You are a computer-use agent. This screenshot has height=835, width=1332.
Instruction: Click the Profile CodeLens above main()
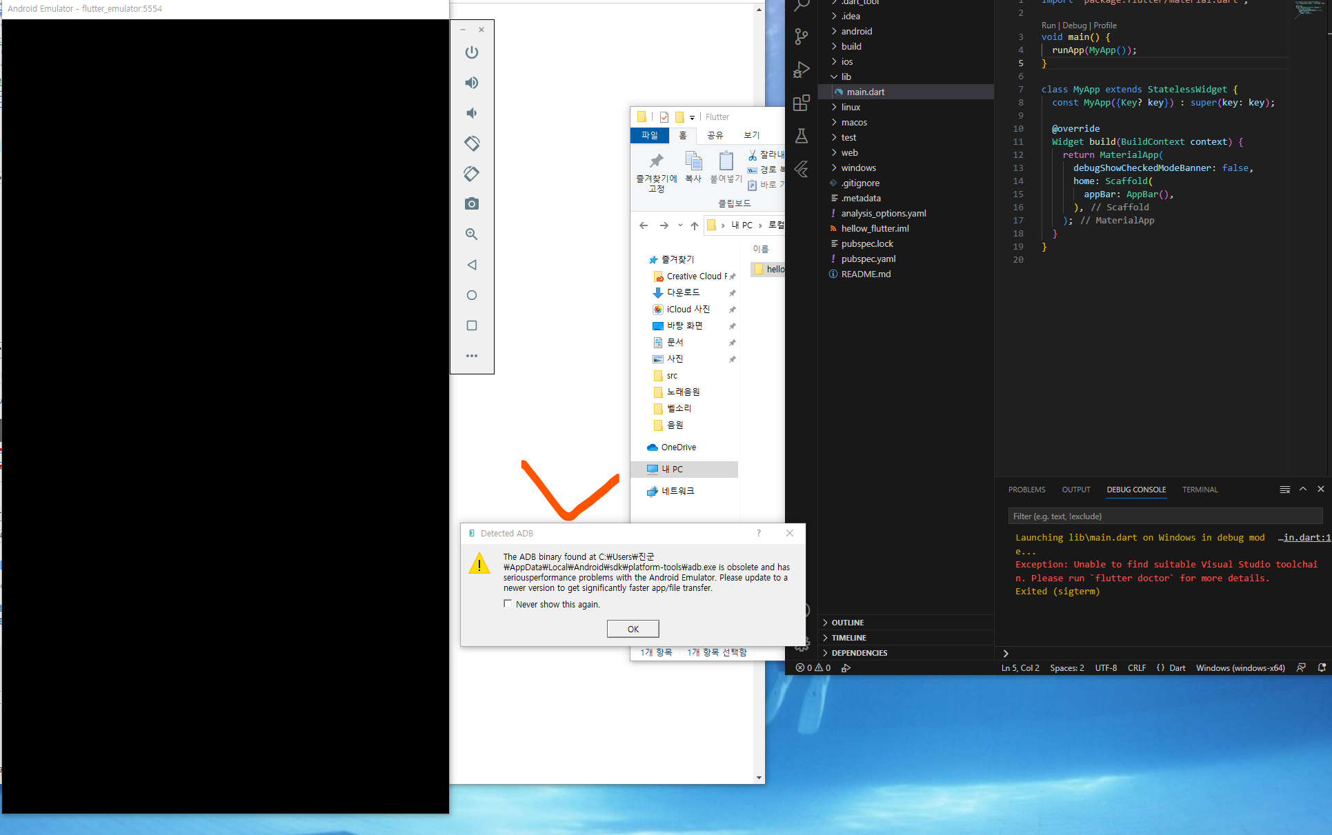1105,26
